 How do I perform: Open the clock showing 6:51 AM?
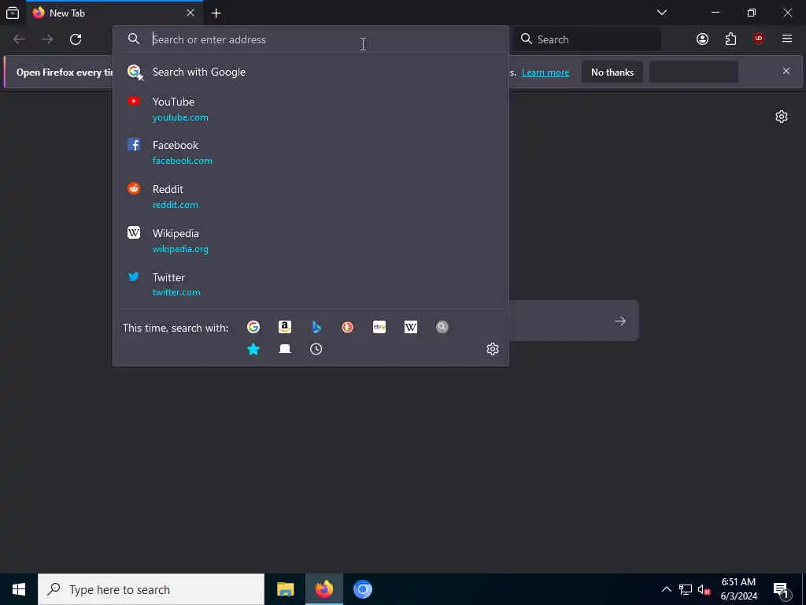click(738, 589)
